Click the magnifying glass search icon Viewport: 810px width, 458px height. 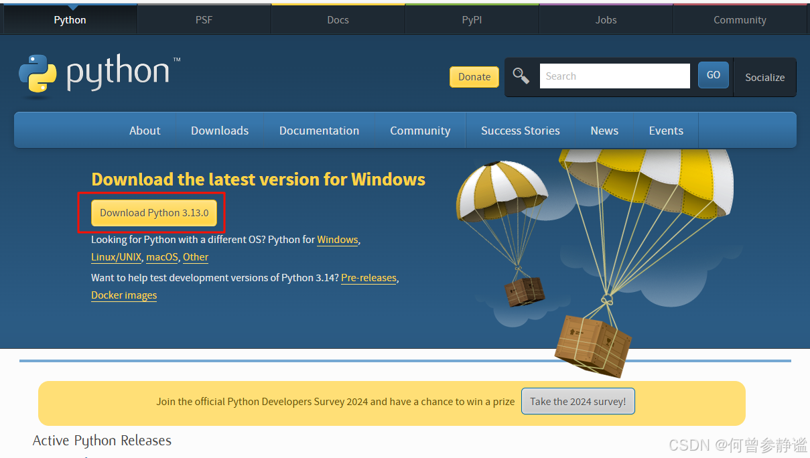[x=521, y=76]
